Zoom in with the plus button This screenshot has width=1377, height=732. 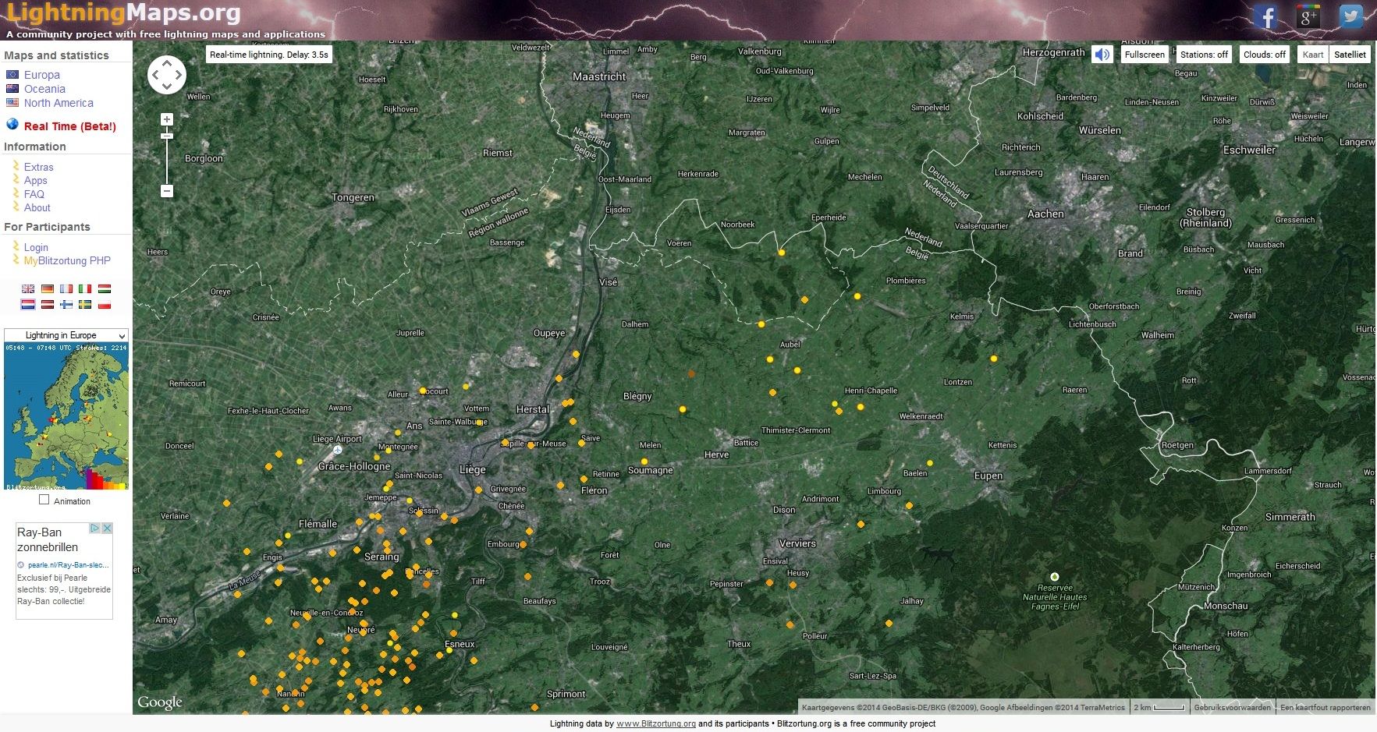[167, 119]
